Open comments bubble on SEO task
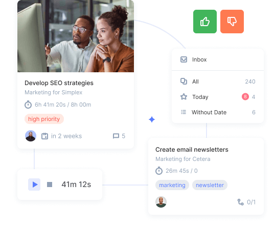This screenshot has height=225, width=274. point(116,136)
